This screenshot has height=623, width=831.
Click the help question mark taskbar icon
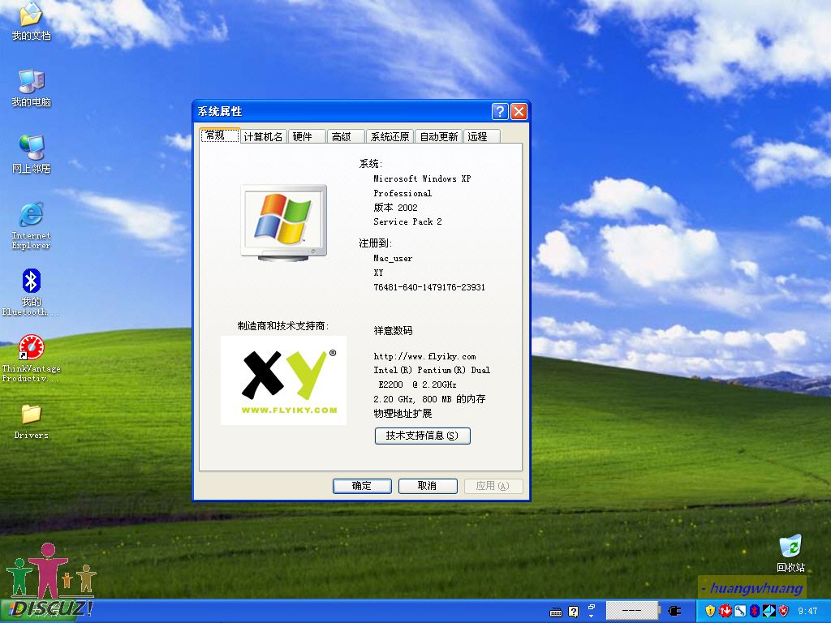pyautogui.click(x=574, y=612)
